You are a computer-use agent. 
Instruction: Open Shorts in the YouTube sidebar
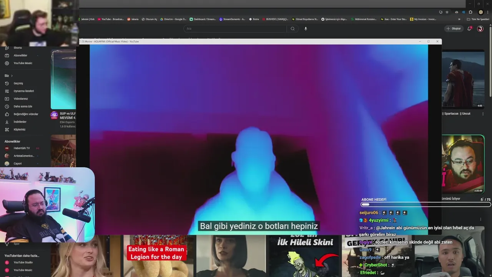[18, 48]
